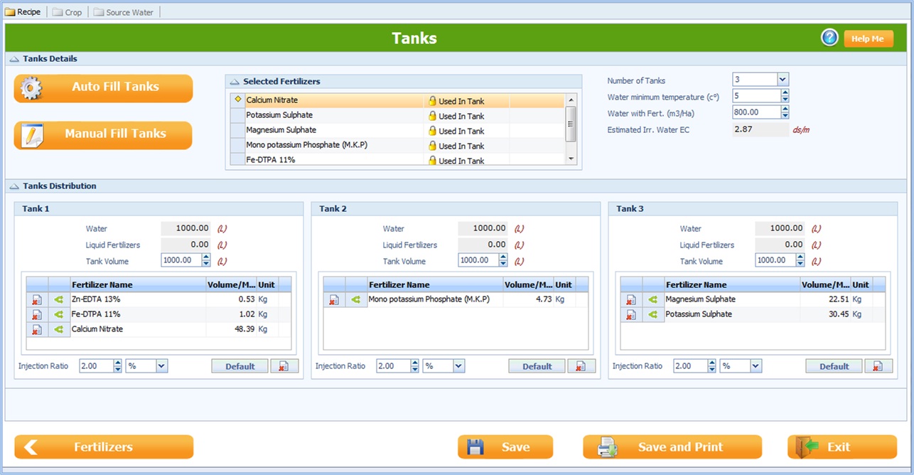The height and width of the screenshot is (475, 914).
Task: Switch to the Source Water tab
Action: [124, 12]
